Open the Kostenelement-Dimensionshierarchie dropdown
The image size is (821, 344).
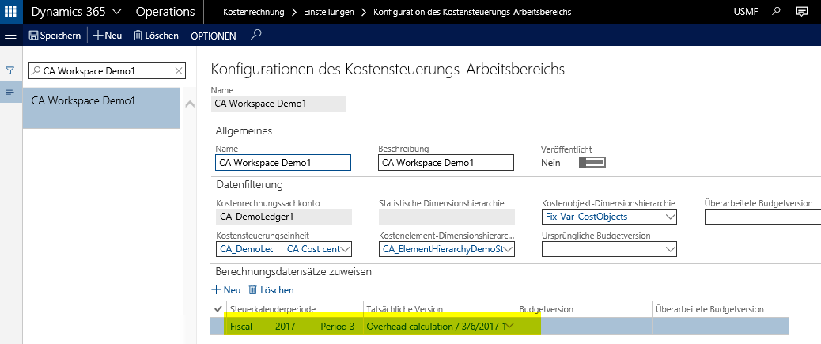509,249
